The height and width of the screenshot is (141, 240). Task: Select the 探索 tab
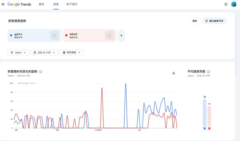pyautogui.click(x=56, y=4)
